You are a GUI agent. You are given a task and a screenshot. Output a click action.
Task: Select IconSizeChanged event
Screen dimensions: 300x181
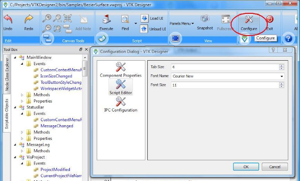pyautogui.click(x=56, y=76)
